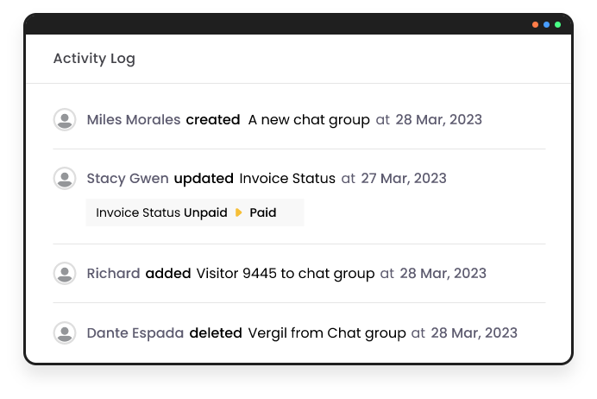Click the Invoice Status Unpaid to Paid badge

[x=195, y=212]
